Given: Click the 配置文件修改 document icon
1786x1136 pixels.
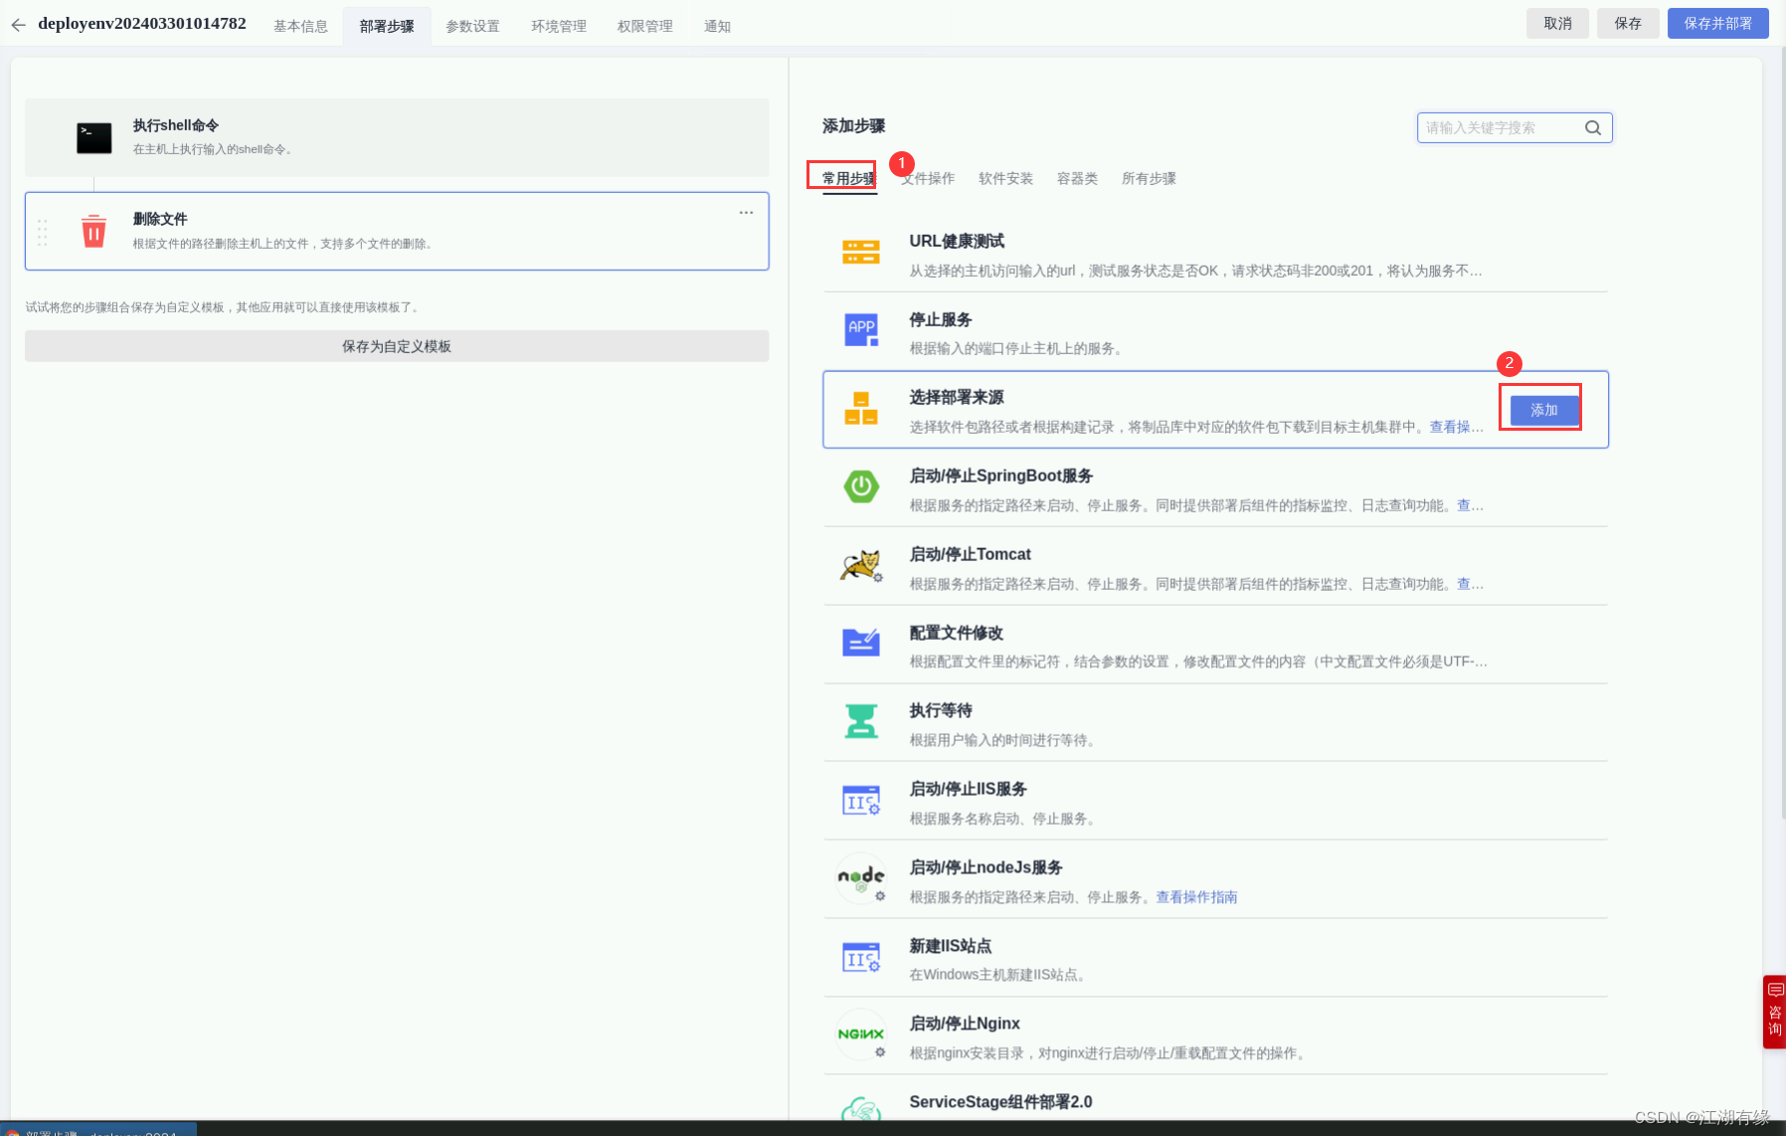Looking at the screenshot, I should pos(861,645).
